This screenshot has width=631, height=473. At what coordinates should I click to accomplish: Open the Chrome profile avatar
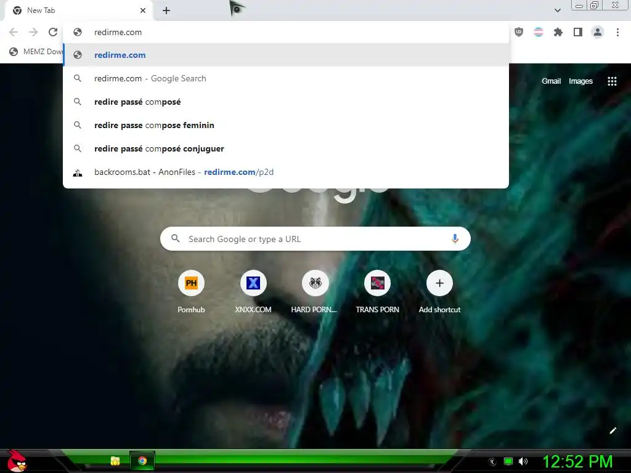tap(598, 32)
